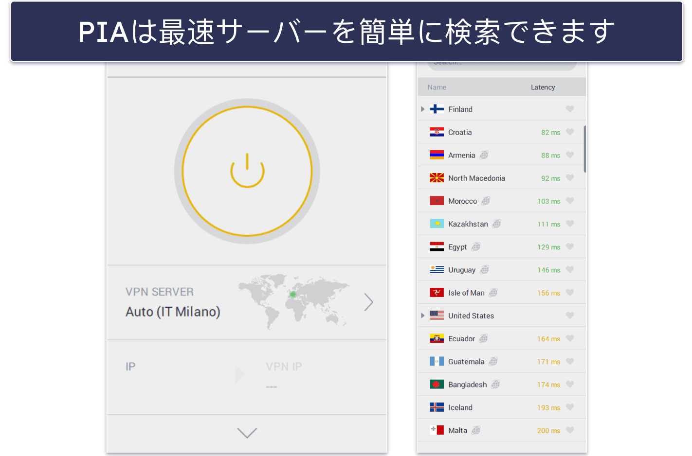Image resolution: width=692 pixels, height=456 pixels.
Task: Click geo-located globe icon beside Morocco
Action: (x=486, y=201)
